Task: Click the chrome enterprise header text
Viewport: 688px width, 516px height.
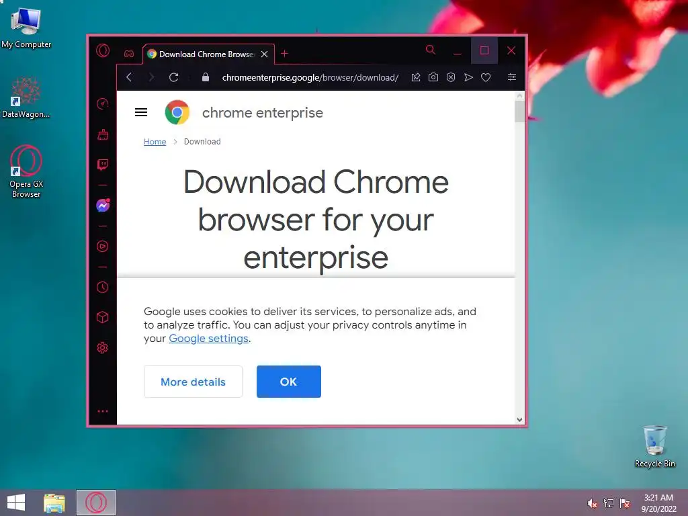Action: [263, 113]
